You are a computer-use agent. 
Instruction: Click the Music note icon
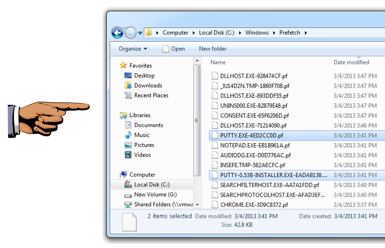(128, 135)
